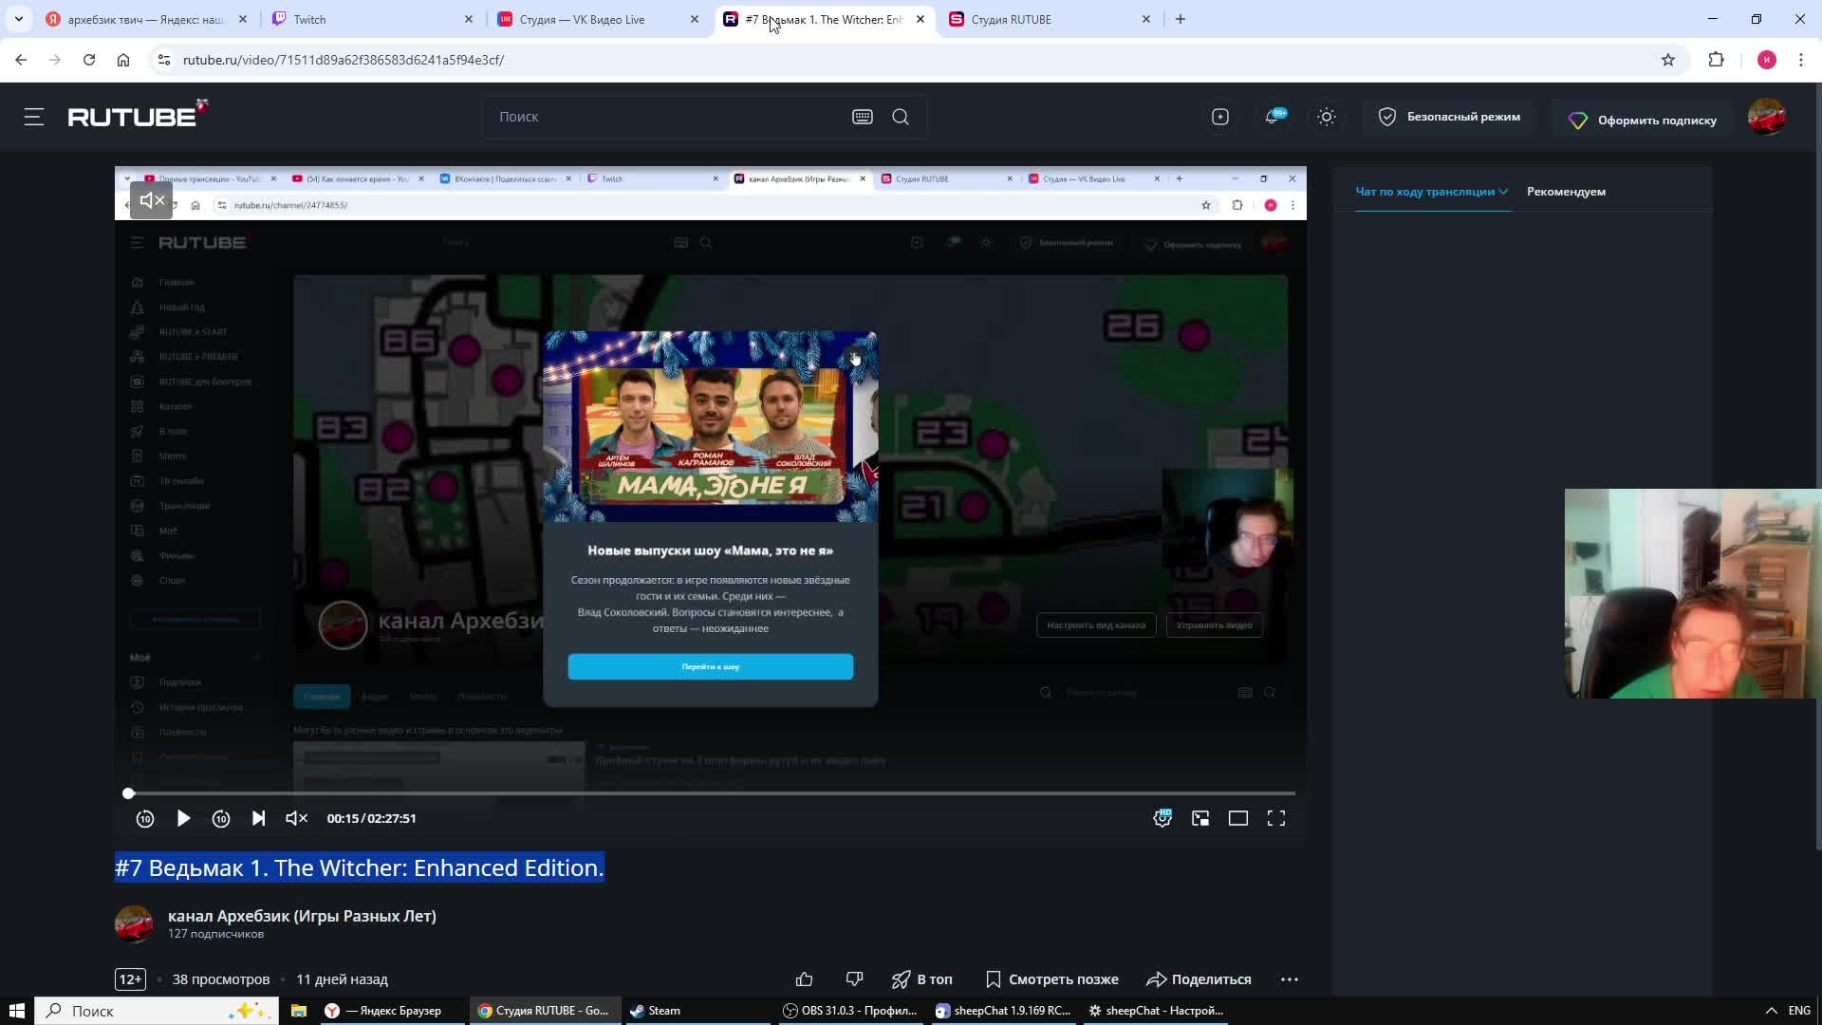Open video quality settings
The width and height of the screenshot is (1822, 1025).
pyautogui.click(x=1162, y=818)
